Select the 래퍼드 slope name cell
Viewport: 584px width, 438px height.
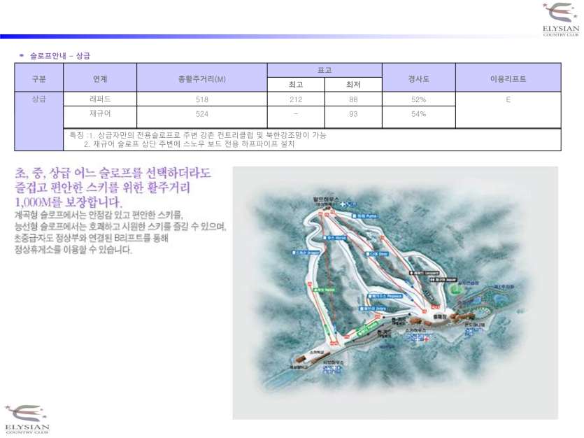[x=101, y=99]
